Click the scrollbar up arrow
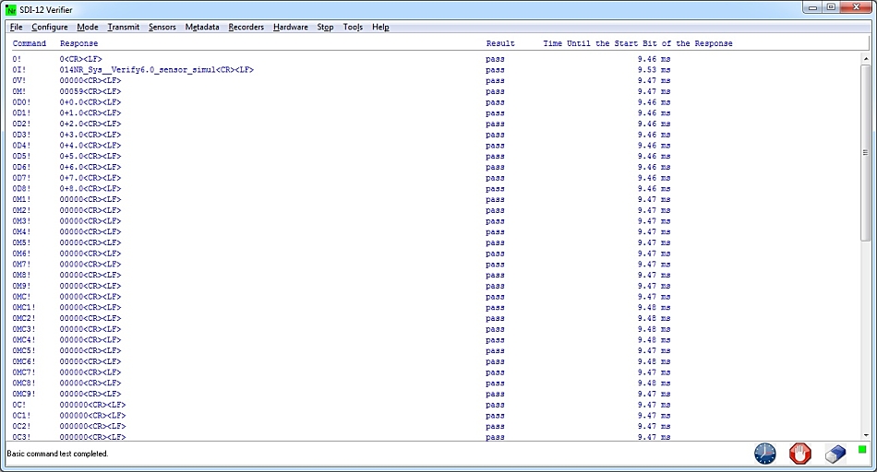The height and width of the screenshot is (472, 877). click(866, 58)
